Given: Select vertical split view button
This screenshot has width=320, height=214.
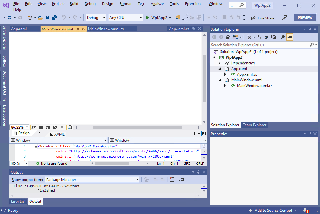Looking at the screenshot, I should (194, 133).
